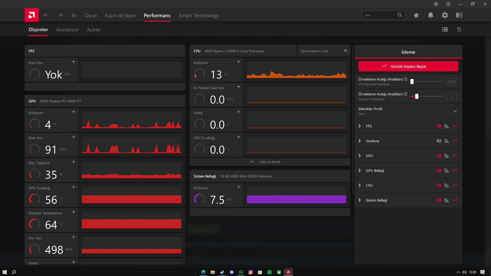491x276 pixels.
Task: Click the AMD logo home icon
Action: pos(32,15)
